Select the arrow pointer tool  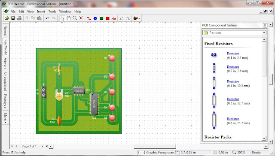[62, 18]
